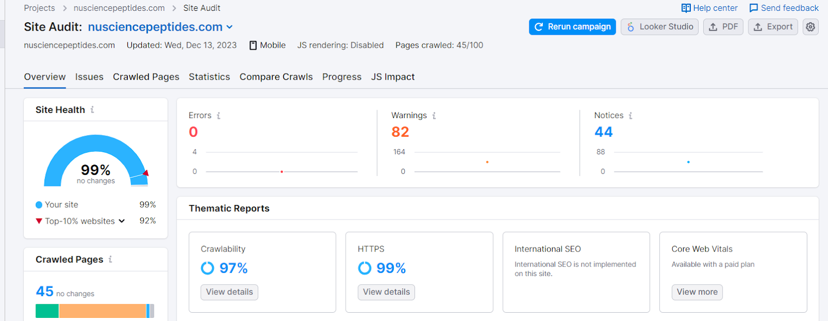Image resolution: width=828 pixels, height=321 pixels.
Task: Click the Thematic Reports heading
Action: pyautogui.click(x=229, y=209)
